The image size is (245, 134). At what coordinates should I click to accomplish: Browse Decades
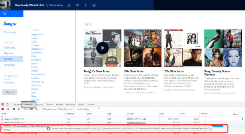[9, 65]
